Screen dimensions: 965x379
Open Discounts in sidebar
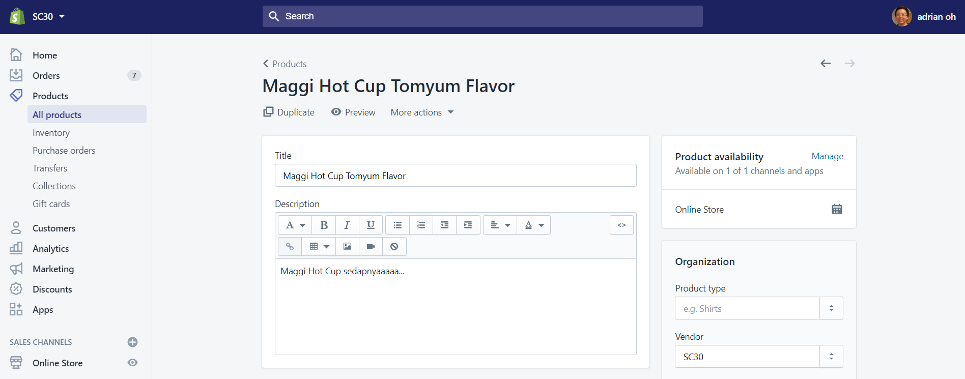(52, 289)
